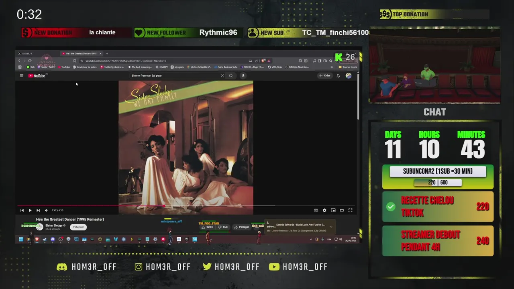
Task: Open the YouTube hamburger guide menu
Action: 22,75
